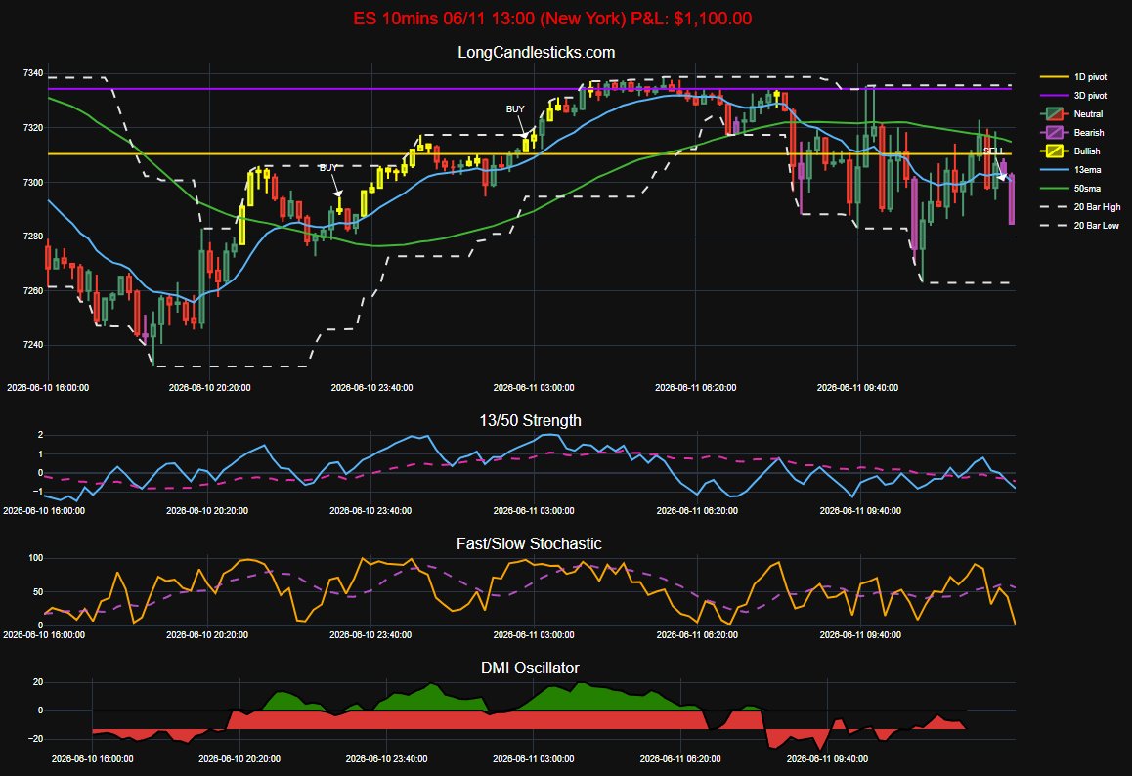
Task: Click the −20 label on DMI axis
Action: point(36,739)
